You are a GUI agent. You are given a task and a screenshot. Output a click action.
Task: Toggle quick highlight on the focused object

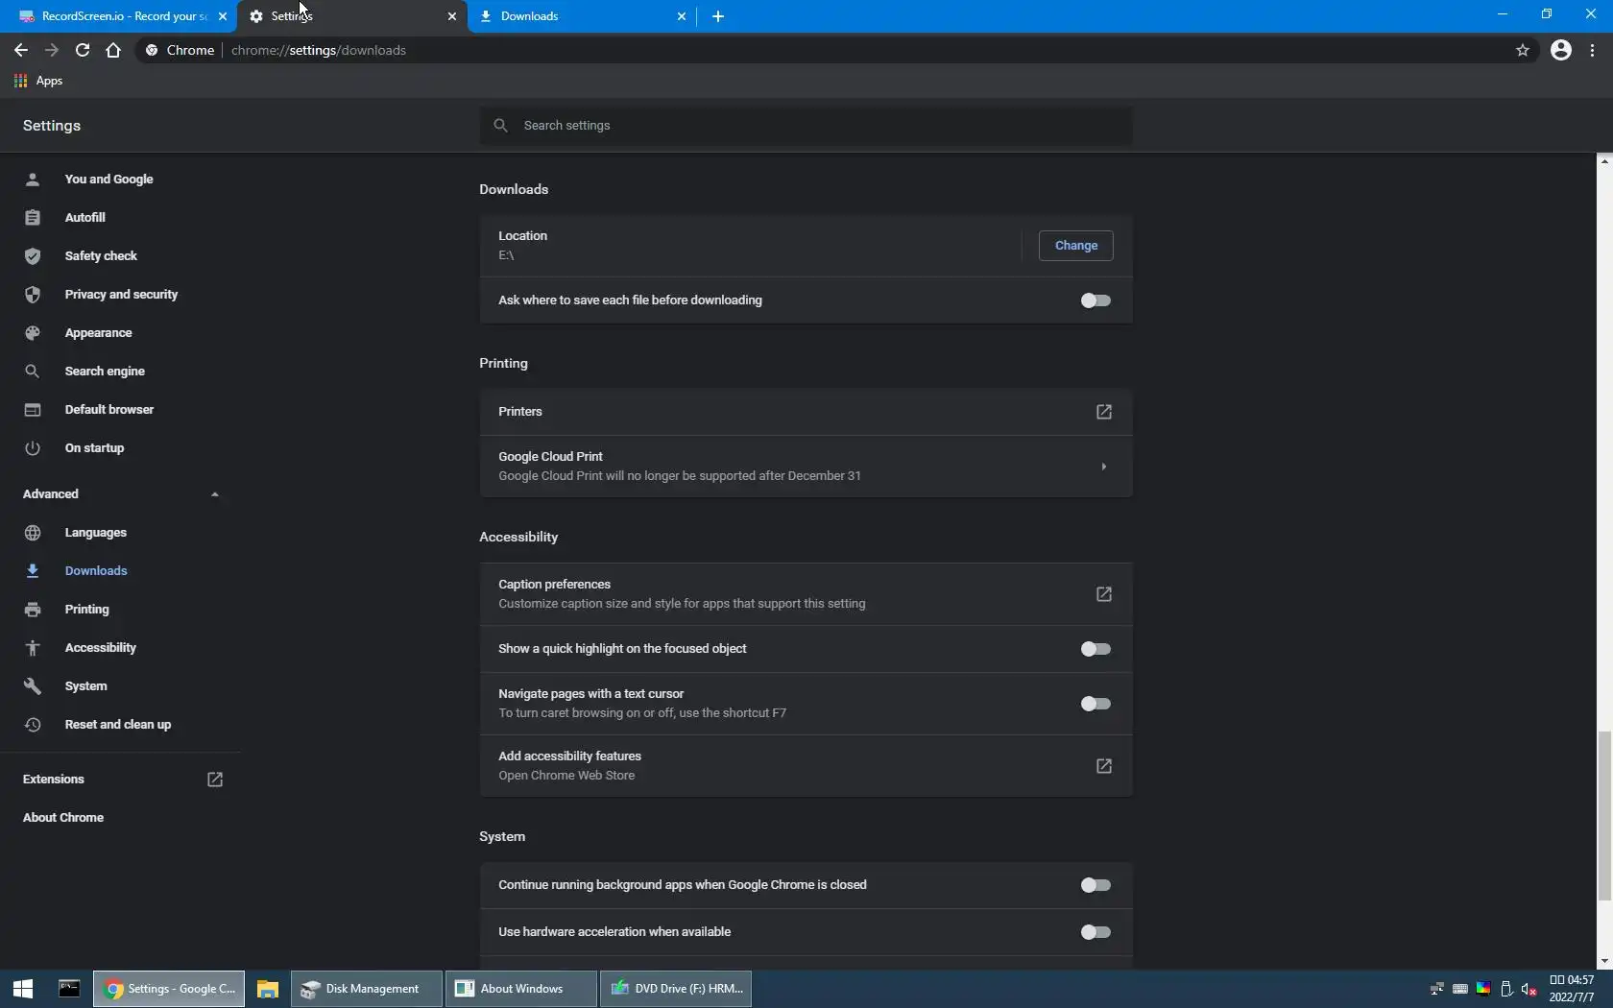click(1095, 649)
